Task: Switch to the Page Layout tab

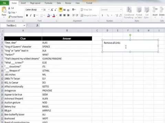Action: (35, 3)
